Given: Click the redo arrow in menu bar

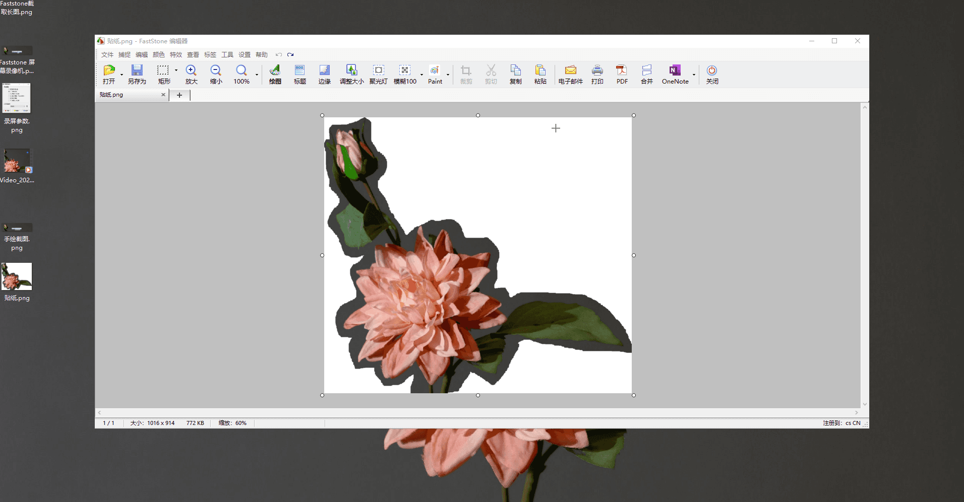Looking at the screenshot, I should pyautogui.click(x=290, y=55).
